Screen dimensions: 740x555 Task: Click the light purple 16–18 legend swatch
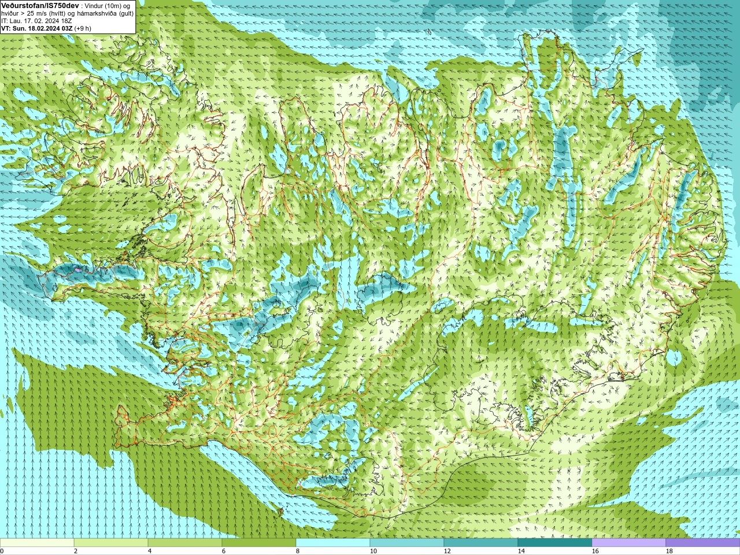(629, 543)
